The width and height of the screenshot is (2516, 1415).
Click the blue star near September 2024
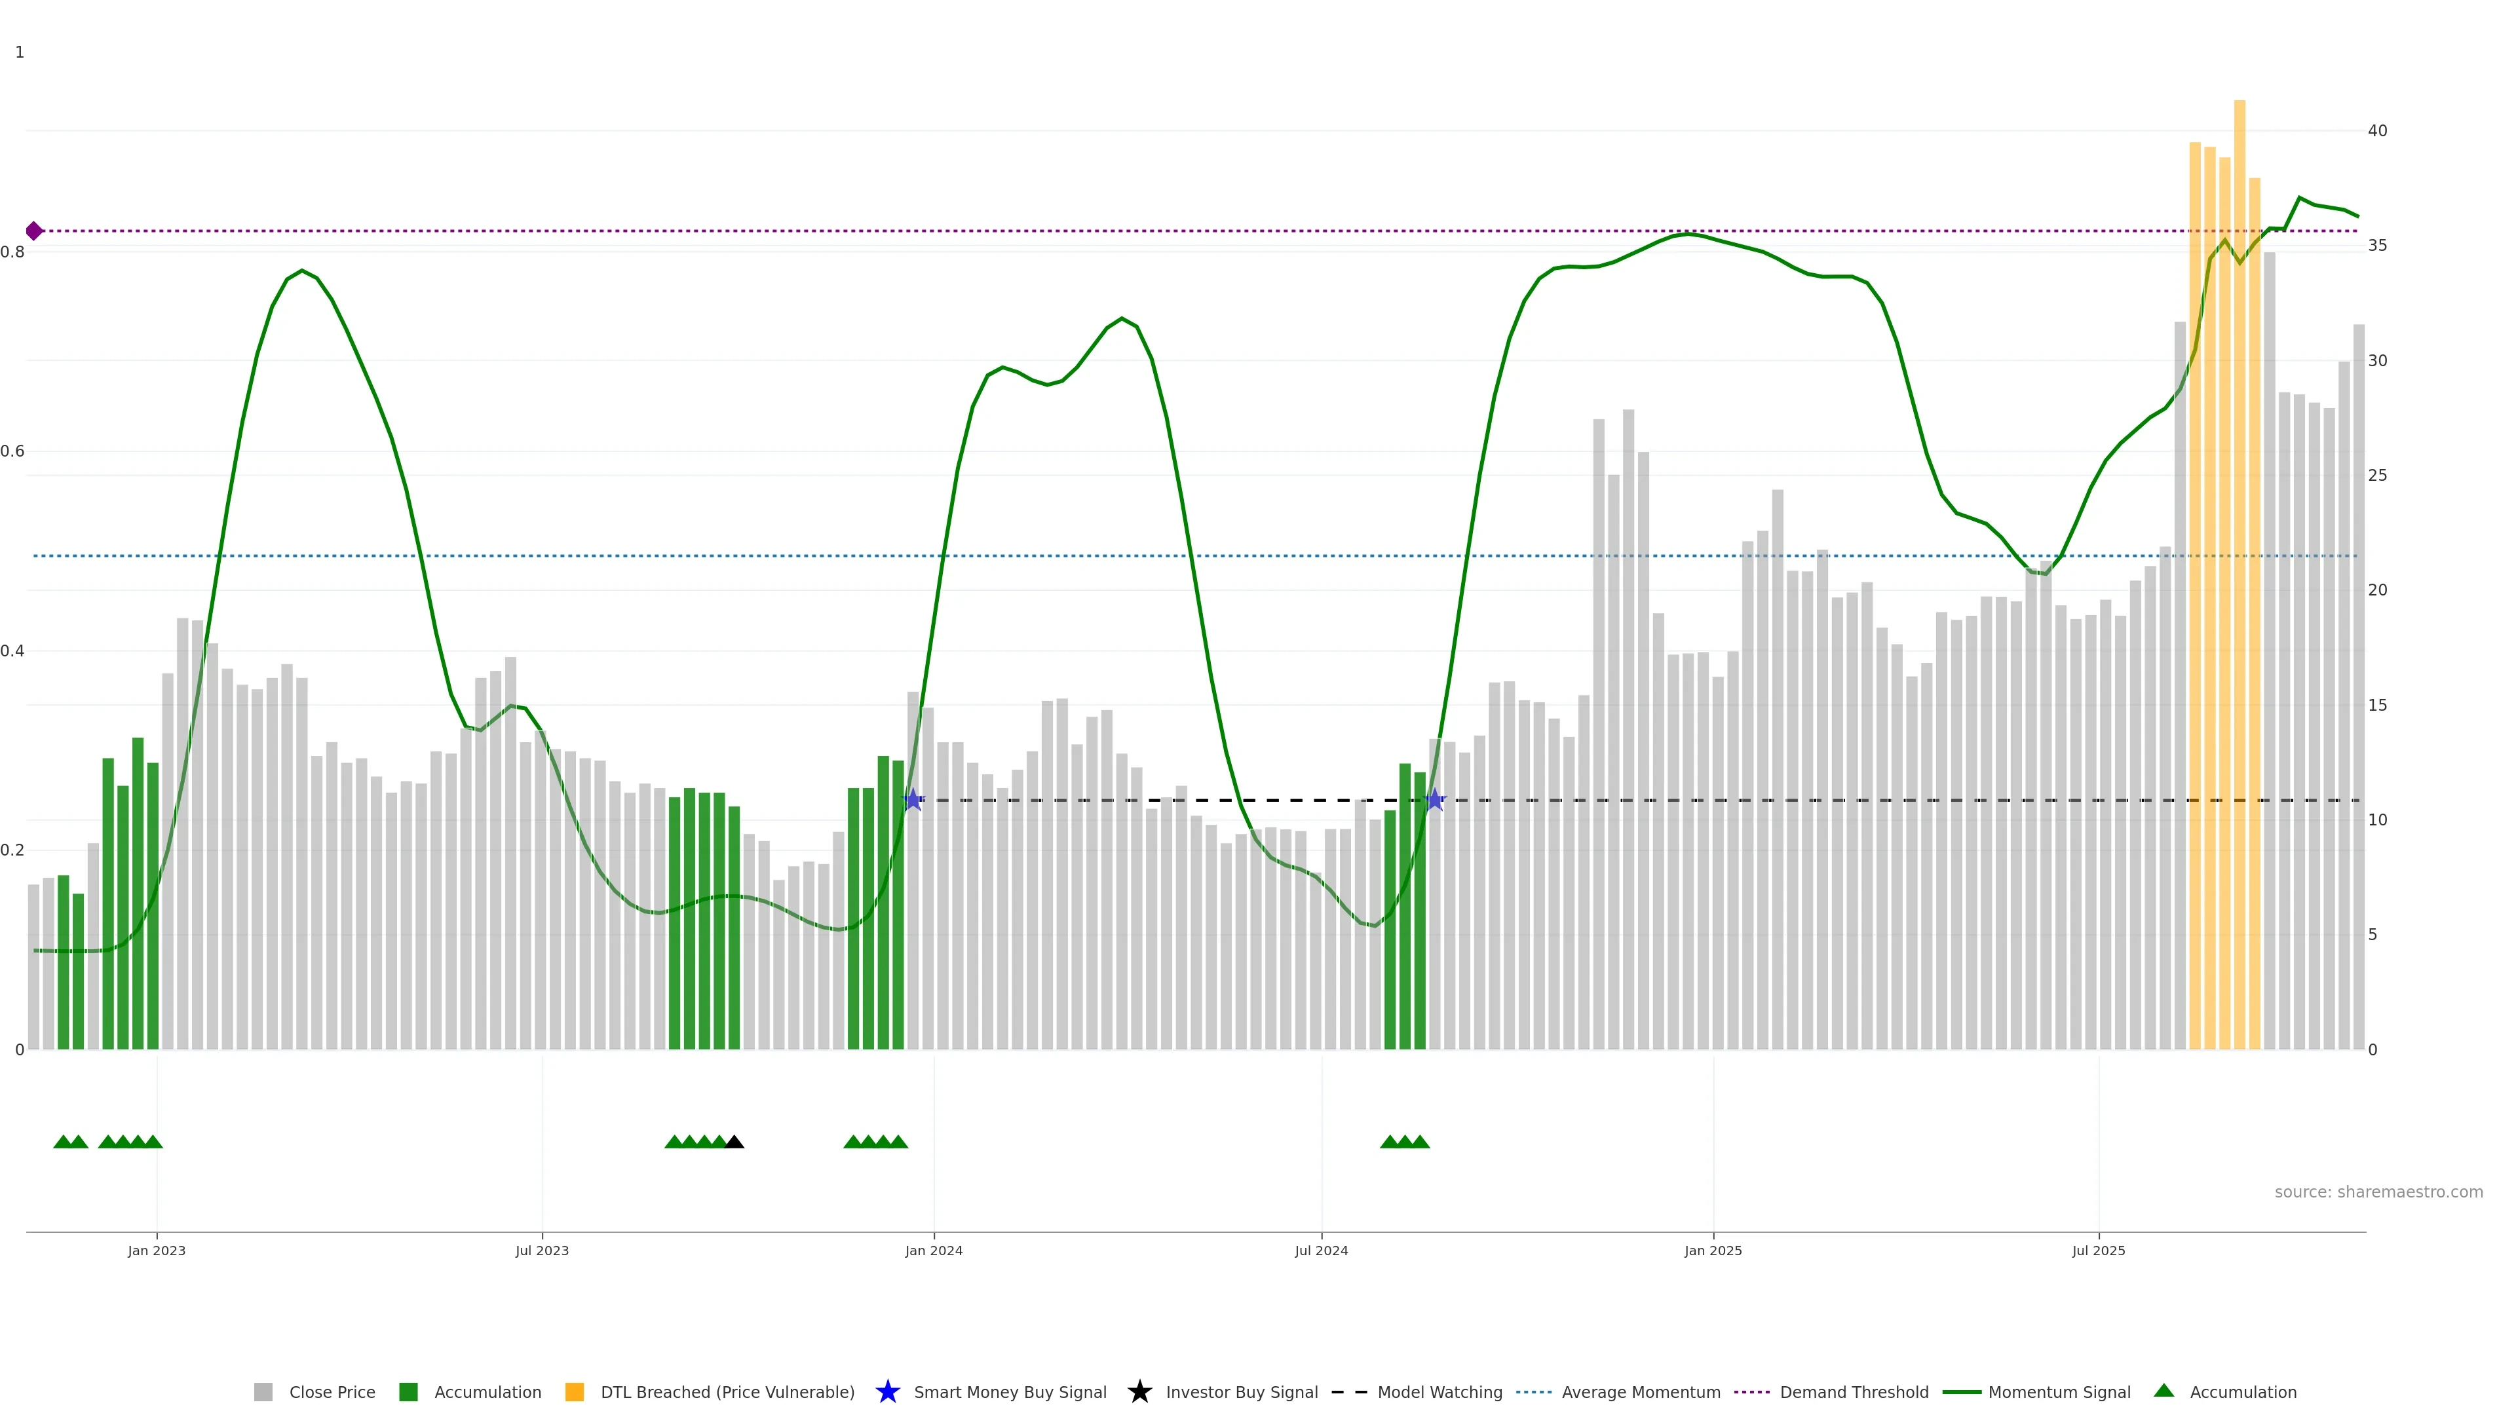coord(1434,800)
